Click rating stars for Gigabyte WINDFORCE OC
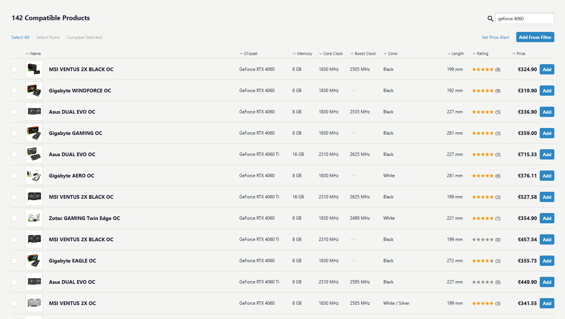The image size is (565, 319). 483,91
